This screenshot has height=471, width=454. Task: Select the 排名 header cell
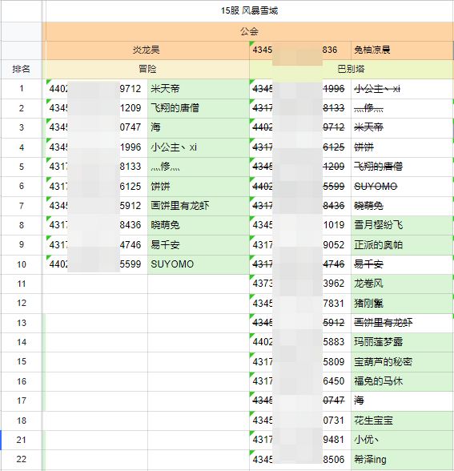click(x=22, y=70)
